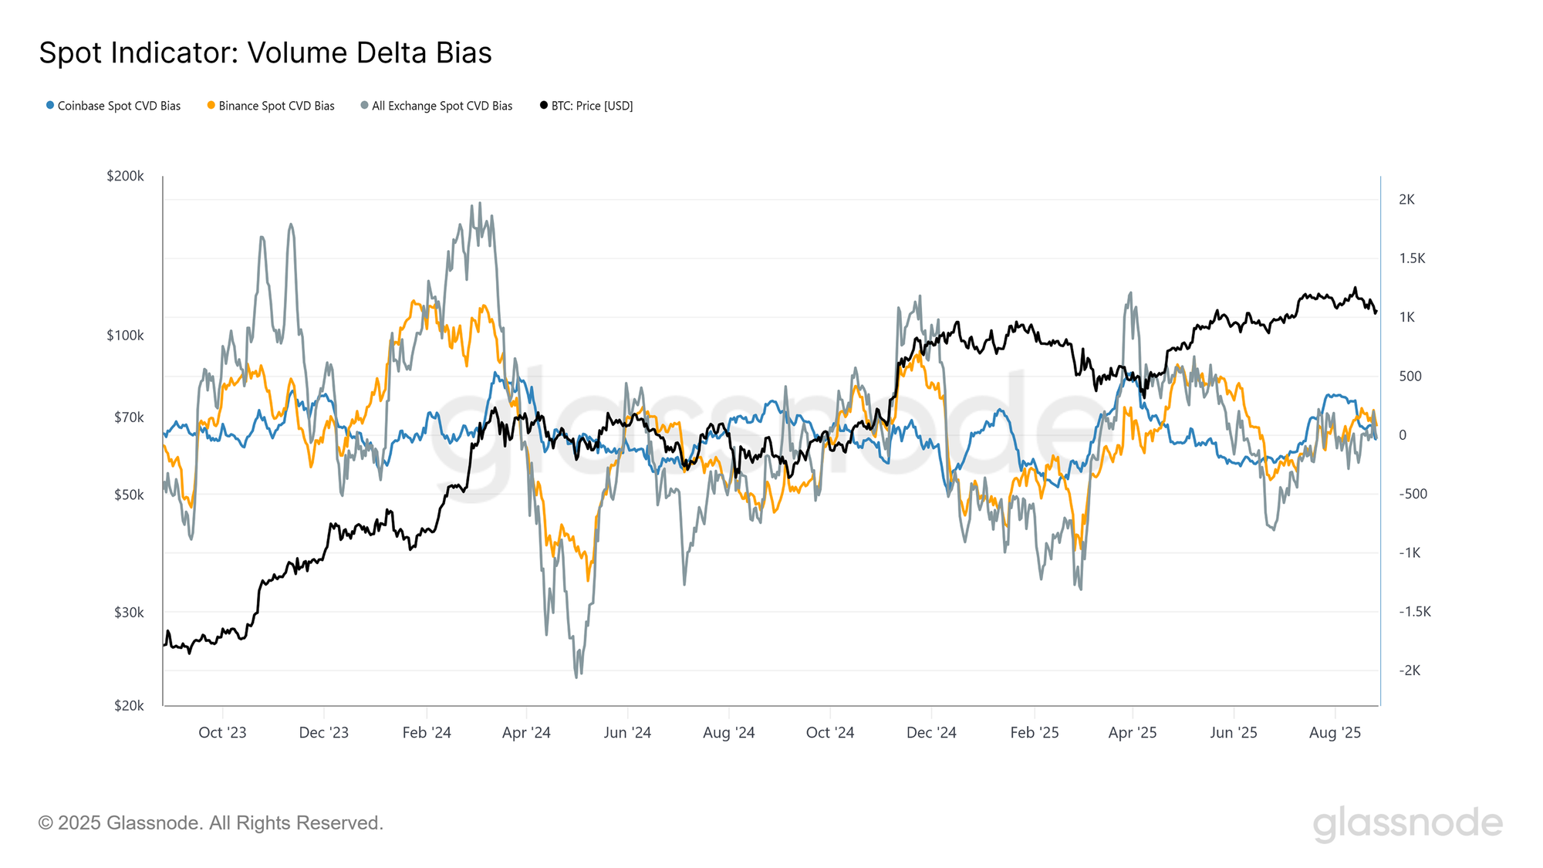This screenshot has width=1543, height=868.
Task: Click the $100k left axis label
Action: pyautogui.click(x=125, y=336)
